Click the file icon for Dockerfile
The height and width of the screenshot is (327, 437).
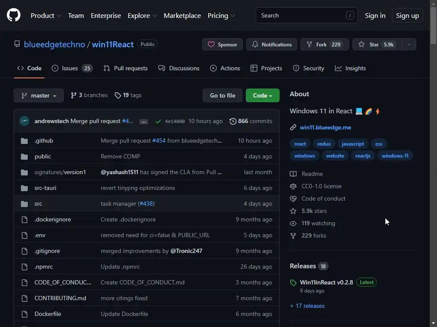coord(24,314)
